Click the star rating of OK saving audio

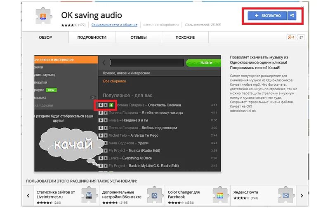tap(69, 25)
